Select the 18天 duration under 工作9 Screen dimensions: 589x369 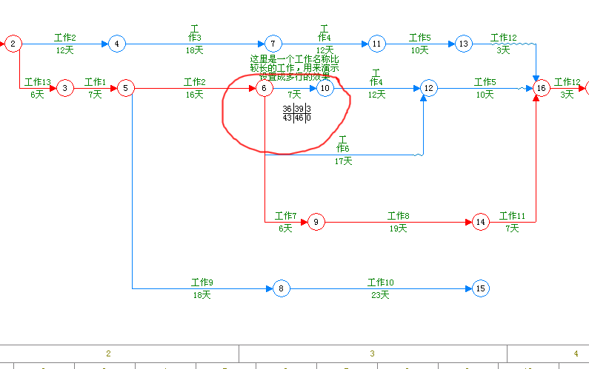202,295
